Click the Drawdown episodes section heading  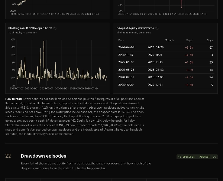click(x=43, y=156)
